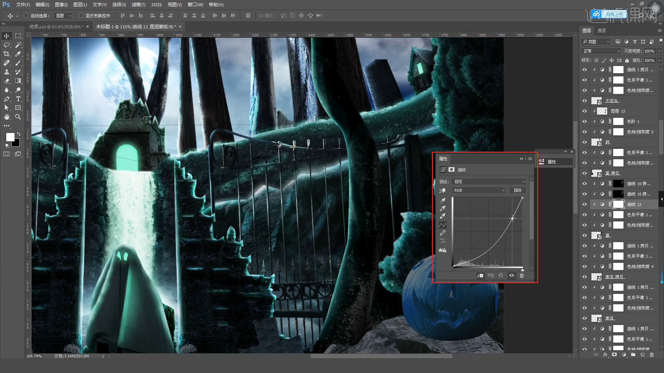Click the delete adjustment layer trash icon

(x=522, y=276)
